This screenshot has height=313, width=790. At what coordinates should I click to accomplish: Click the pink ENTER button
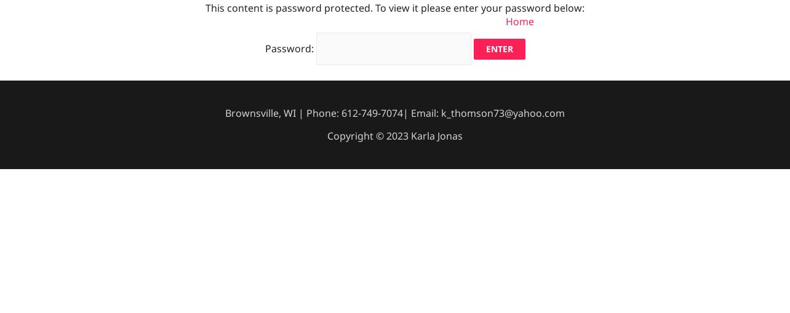pos(499,49)
